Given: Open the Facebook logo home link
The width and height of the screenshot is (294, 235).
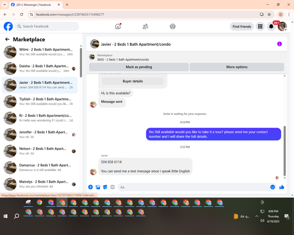Looking at the screenshot, I should 8,26.
